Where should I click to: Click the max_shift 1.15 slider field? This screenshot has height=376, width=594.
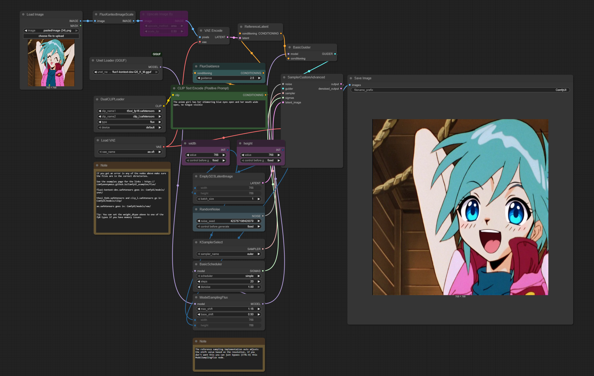coord(229,309)
